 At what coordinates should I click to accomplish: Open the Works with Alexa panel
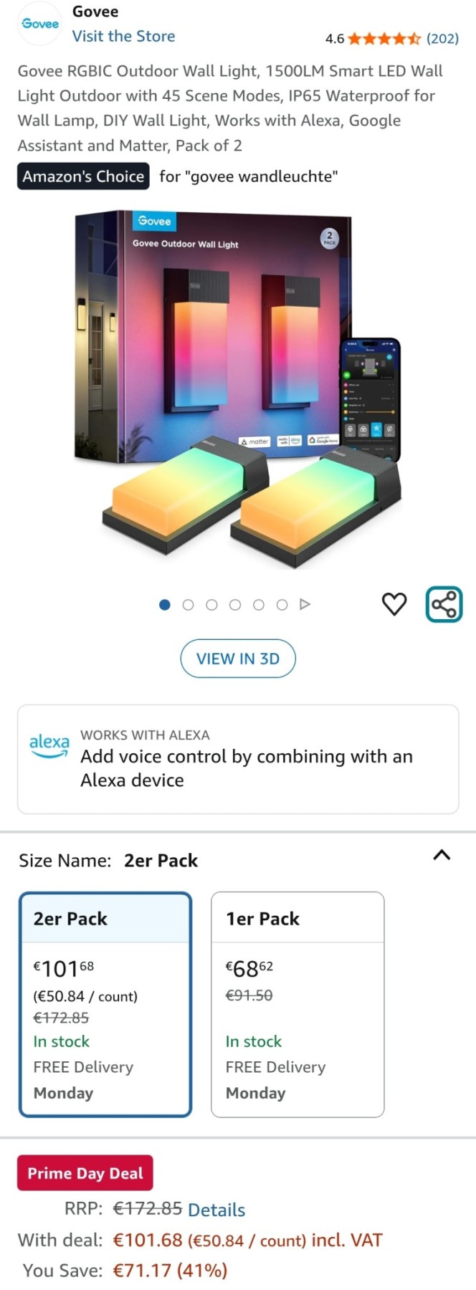[238, 759]
